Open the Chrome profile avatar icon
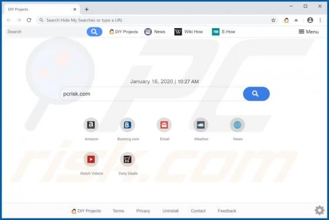 (x=310, y=20)
